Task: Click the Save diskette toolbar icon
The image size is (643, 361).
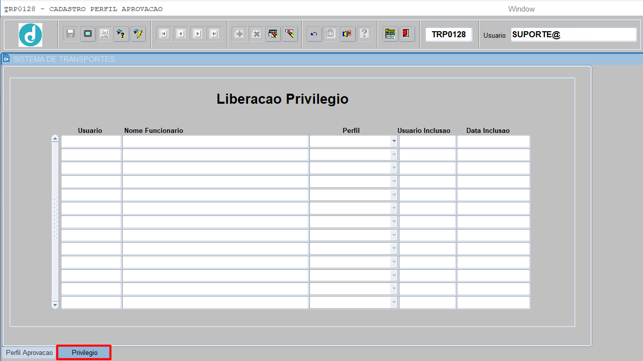Action: tap(70, 34)
